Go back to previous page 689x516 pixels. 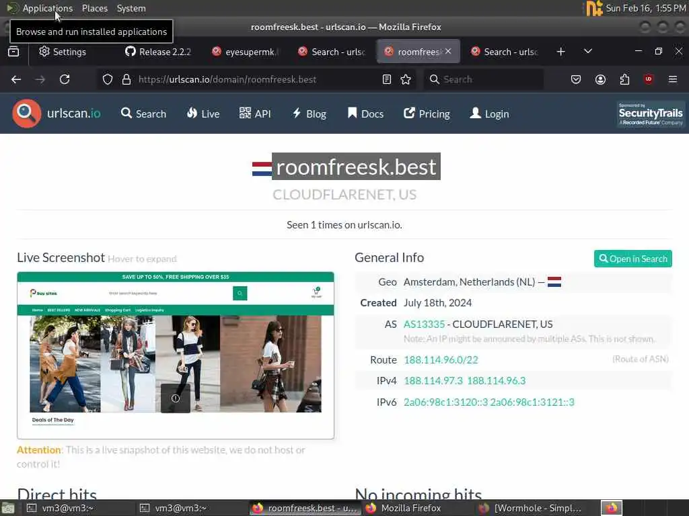point(16,79)
